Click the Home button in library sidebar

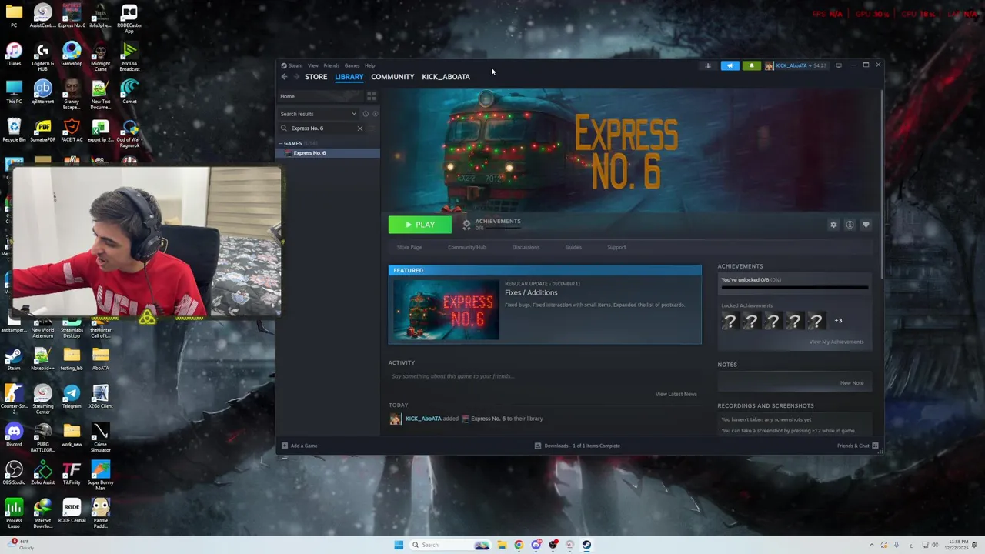click(x=321, y=96)
